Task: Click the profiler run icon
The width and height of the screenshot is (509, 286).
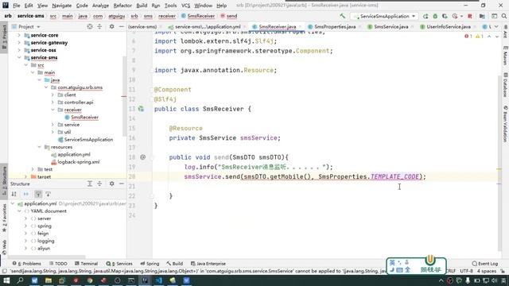Action: pos(455,16)
